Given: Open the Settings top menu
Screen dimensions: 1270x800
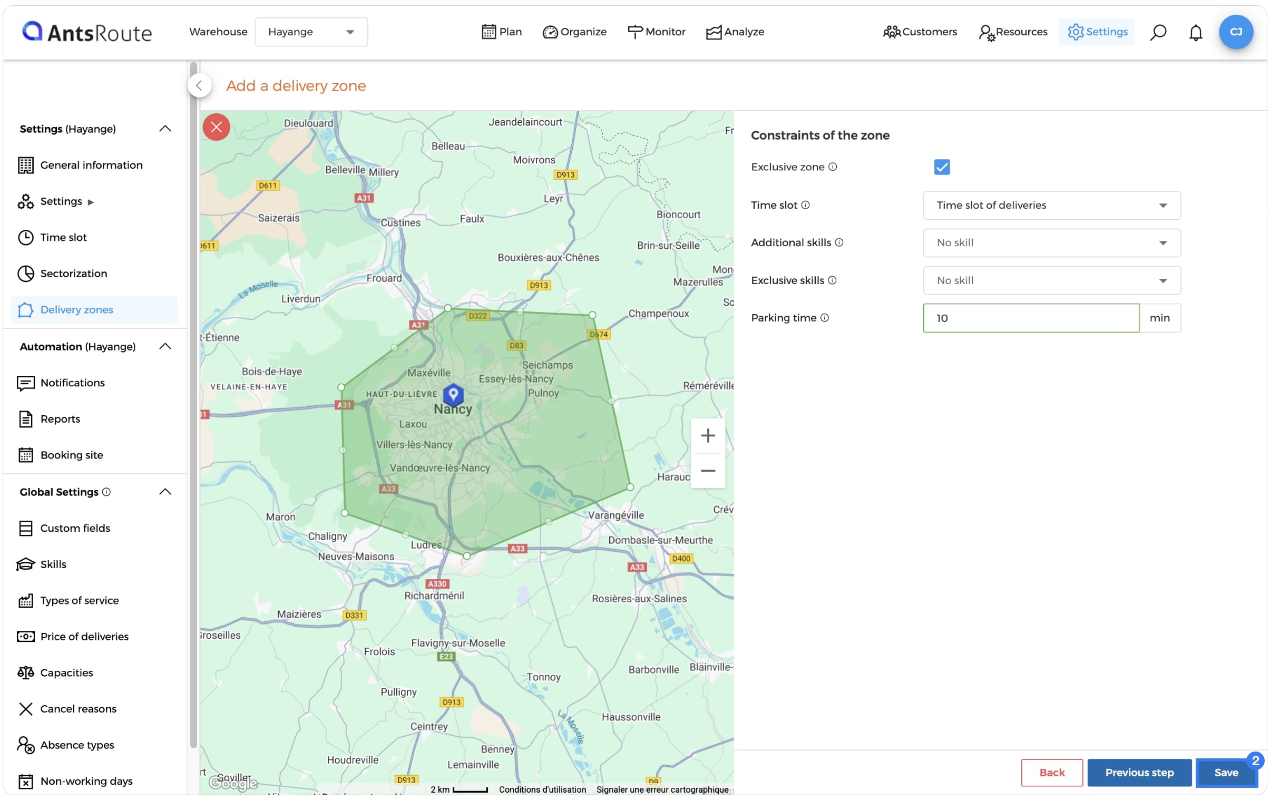Looking at the screenshot, I should pyautogui.click(x=1097, y=32).
